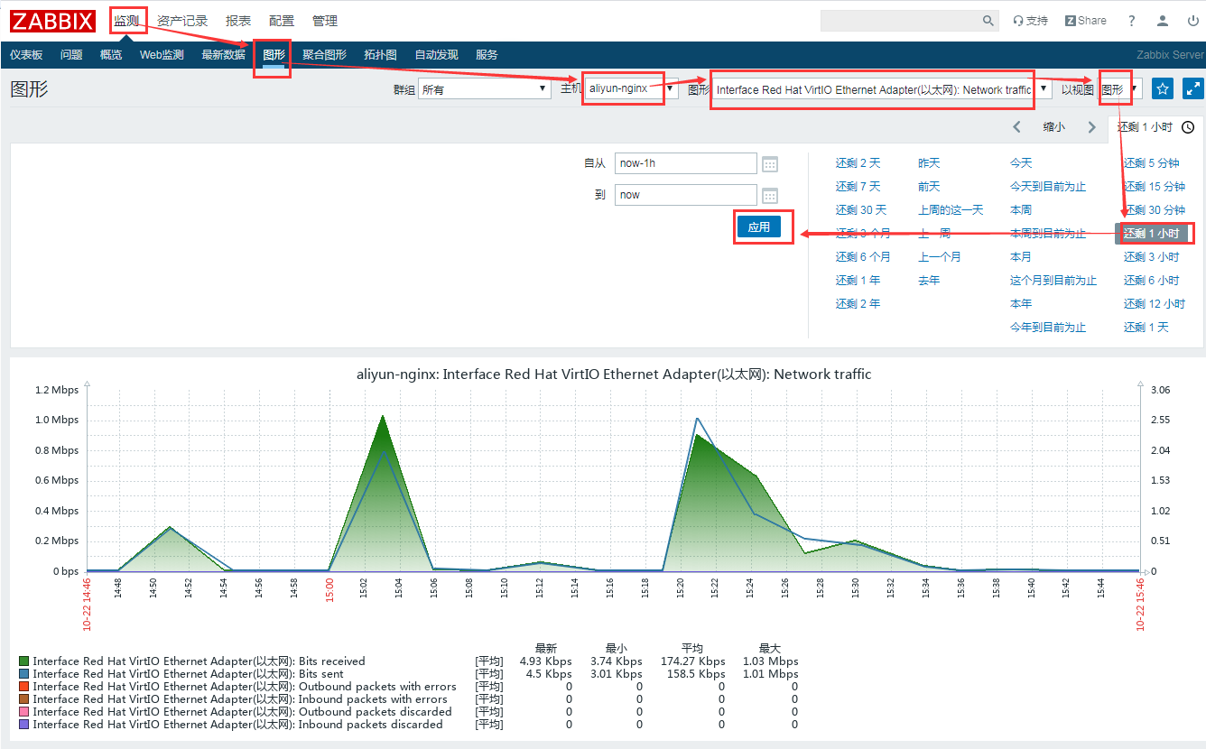
Task: Select 本周 range
Action: click(1021, 210)
